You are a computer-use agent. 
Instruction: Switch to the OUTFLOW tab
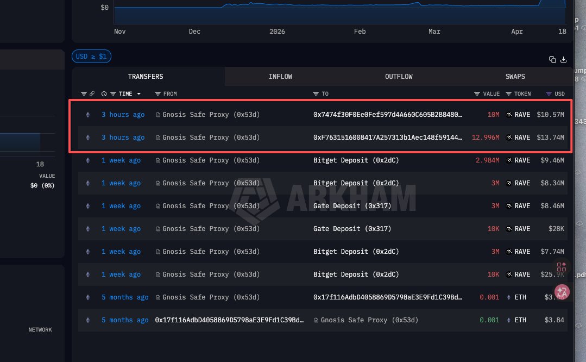click(399, 77)
